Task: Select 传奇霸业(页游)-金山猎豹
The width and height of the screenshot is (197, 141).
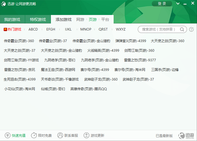Action: point(91,41)
